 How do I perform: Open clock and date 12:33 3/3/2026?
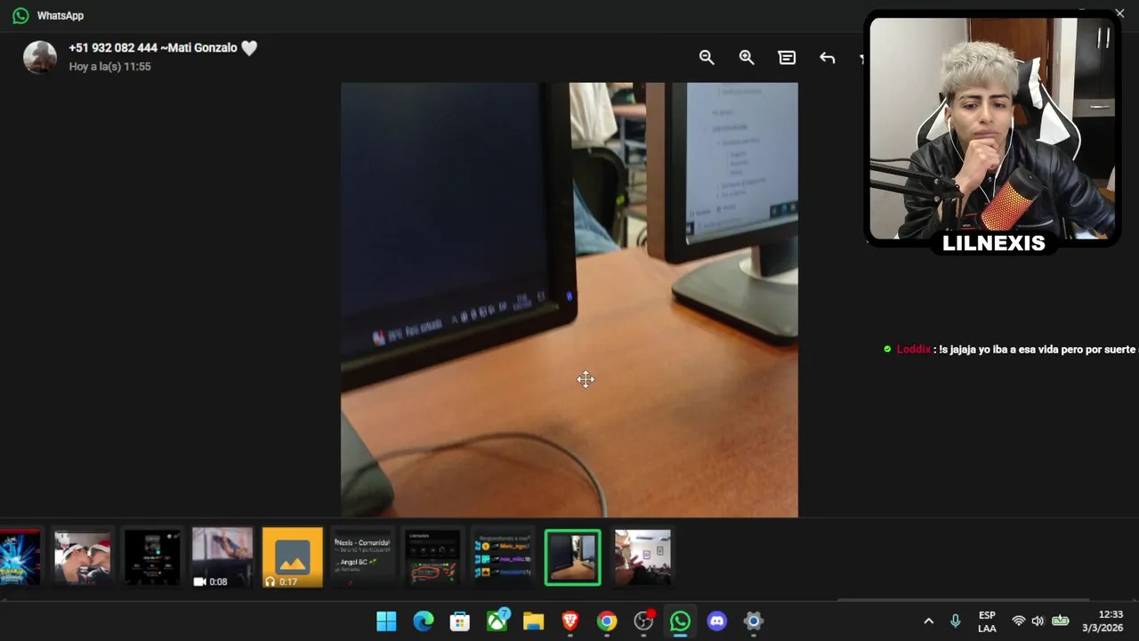[x=1103, y=621]
